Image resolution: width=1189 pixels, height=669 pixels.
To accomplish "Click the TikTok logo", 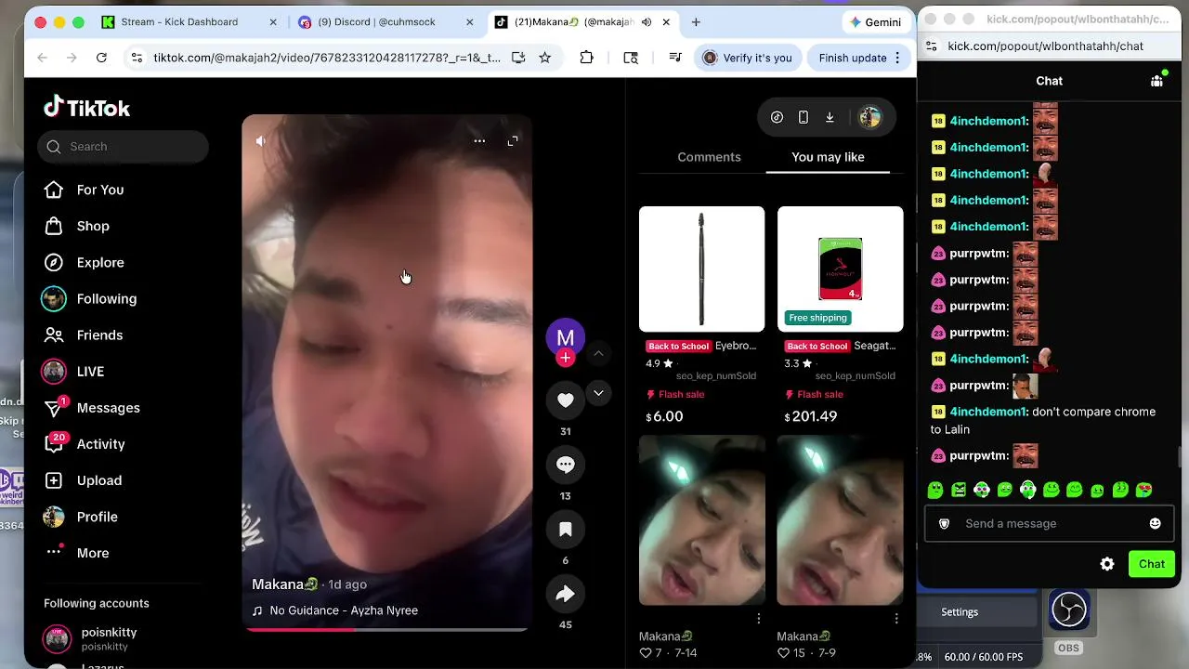I will coord(86,108).
